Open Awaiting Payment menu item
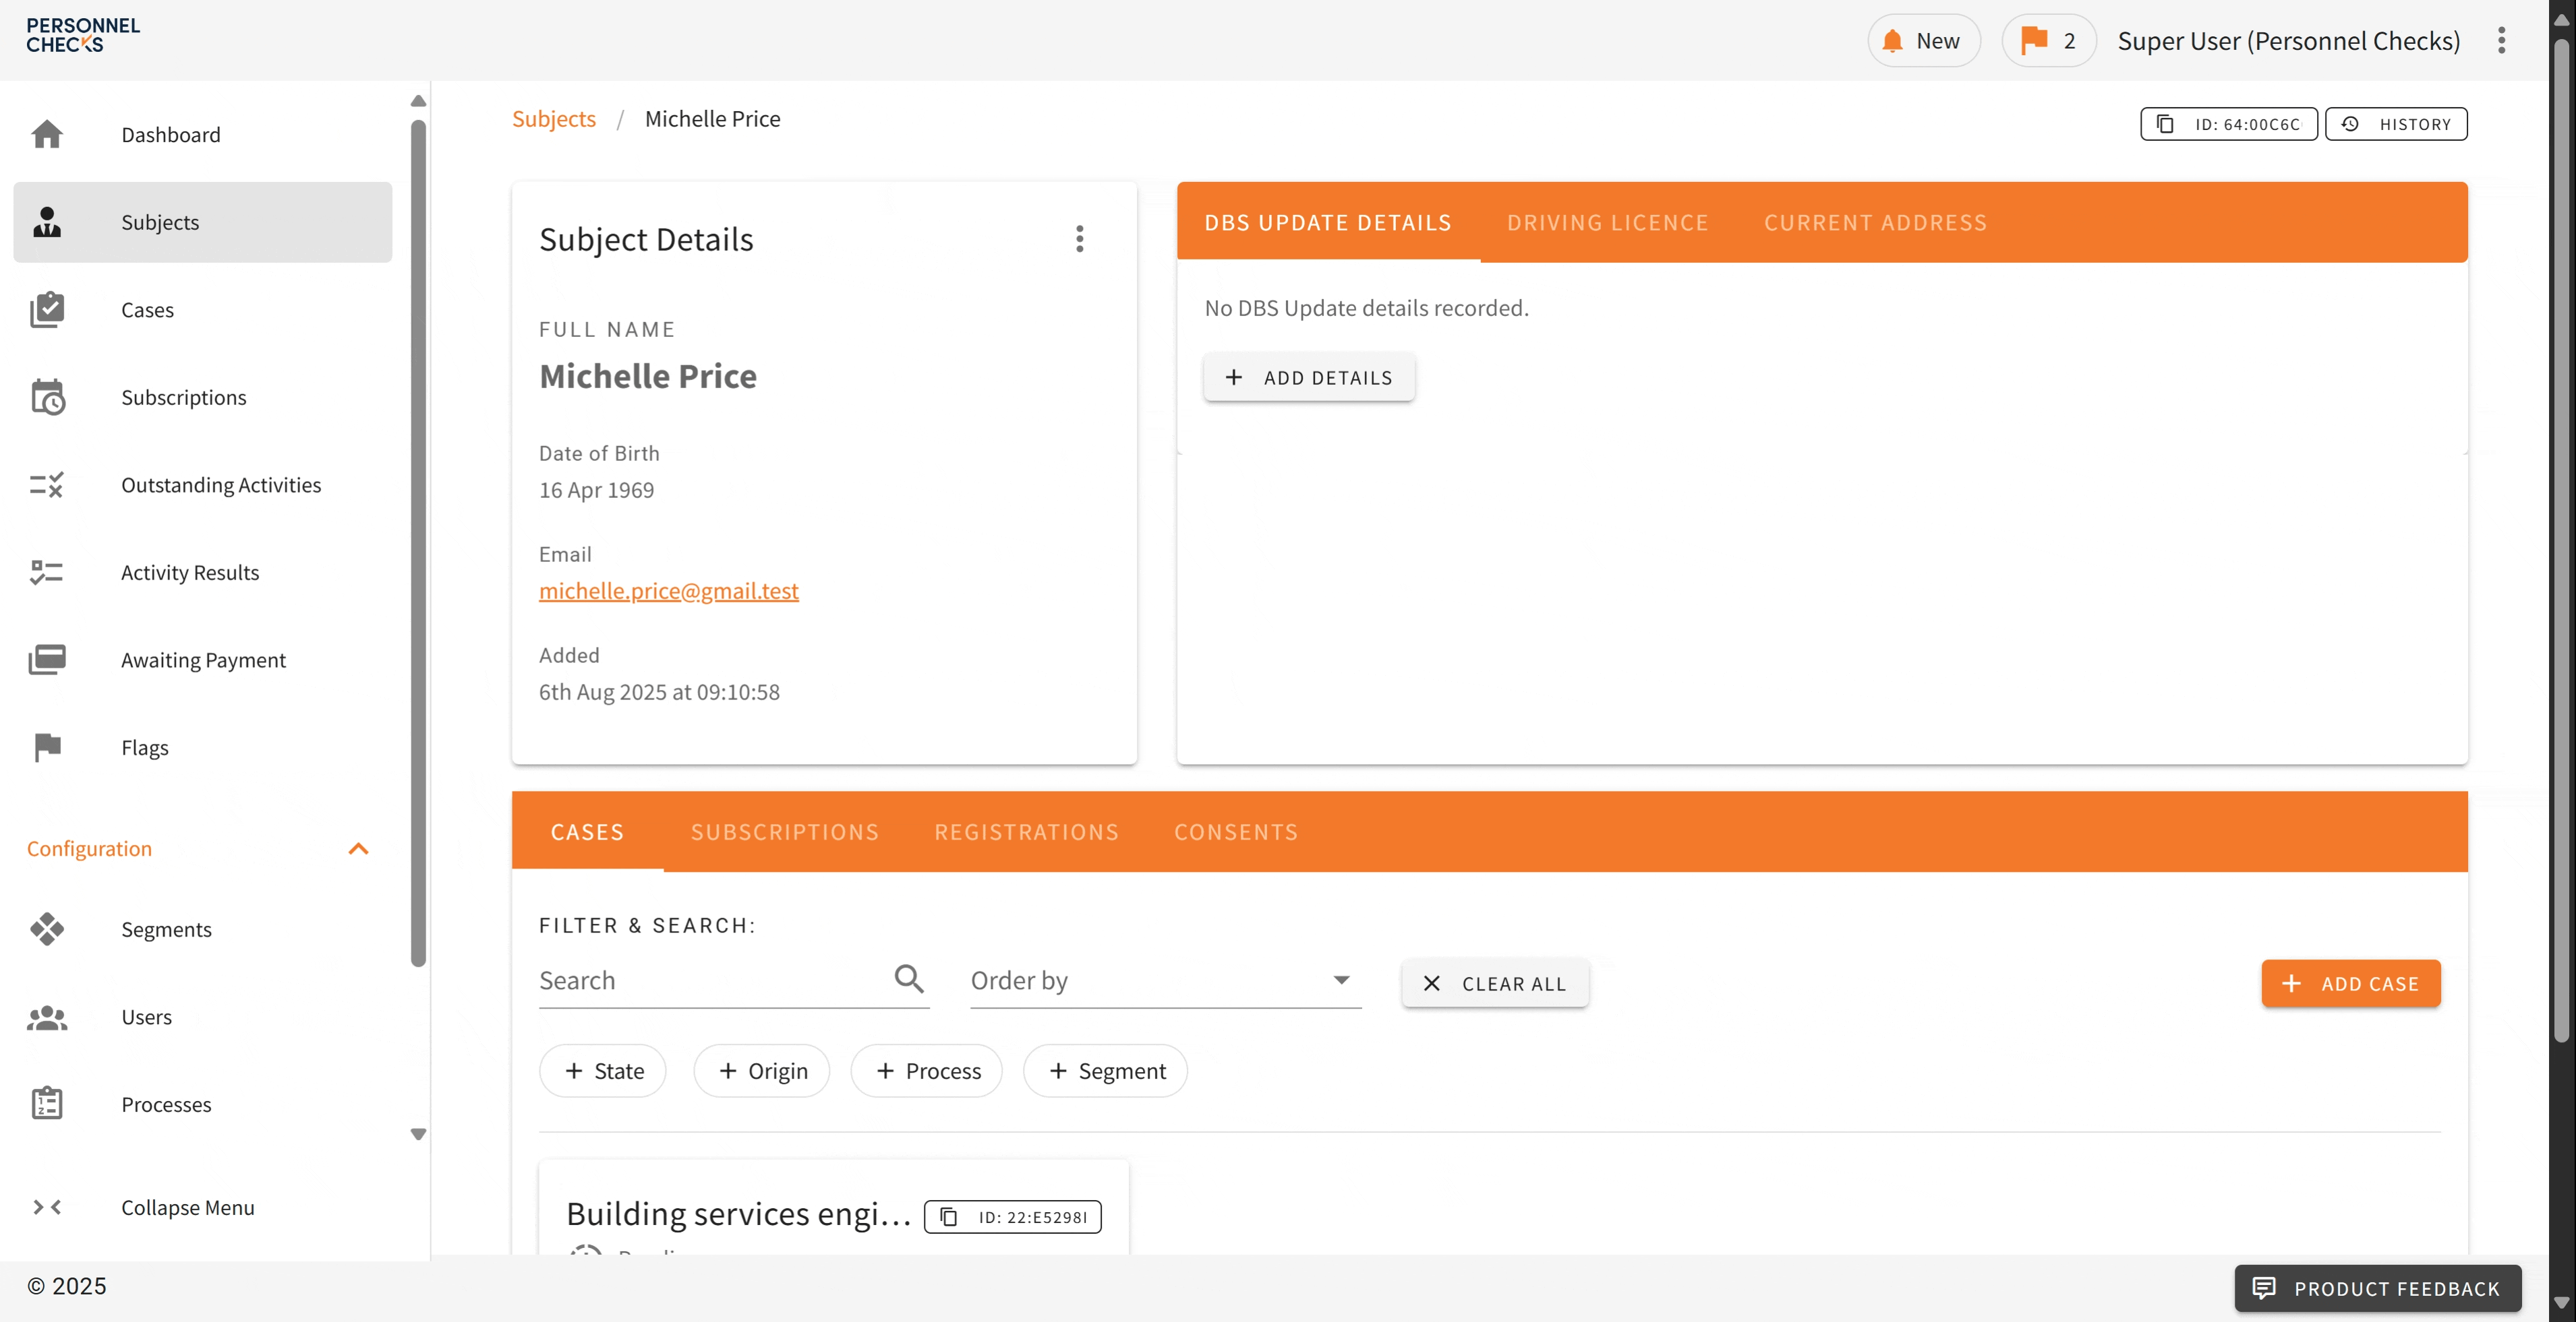2576x1322 pixels. pyautogui.click(x=203, y=660)
